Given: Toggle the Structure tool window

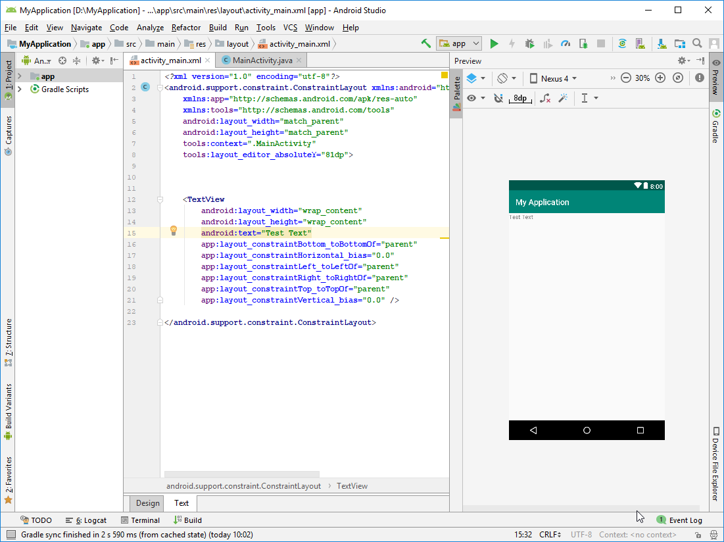Looking at the screenshot, I should pyautogui.click(x=8, y=343).
